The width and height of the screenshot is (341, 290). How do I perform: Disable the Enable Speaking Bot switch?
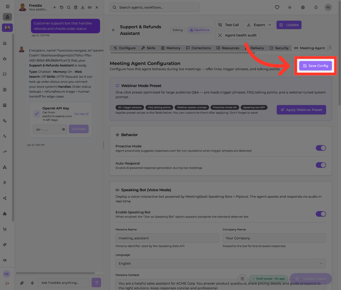pos(321,214)
